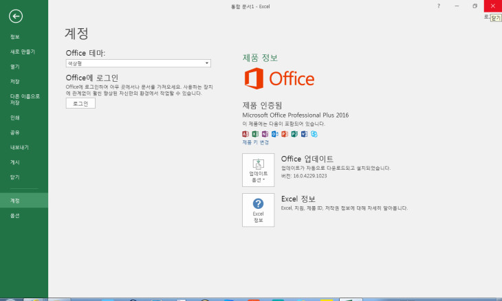The width and height of the screenshot is (502, 301).
Task: Open 옵션 at the bottom of the sidebar
Action: pyautogui.click(x=15, y=216)
